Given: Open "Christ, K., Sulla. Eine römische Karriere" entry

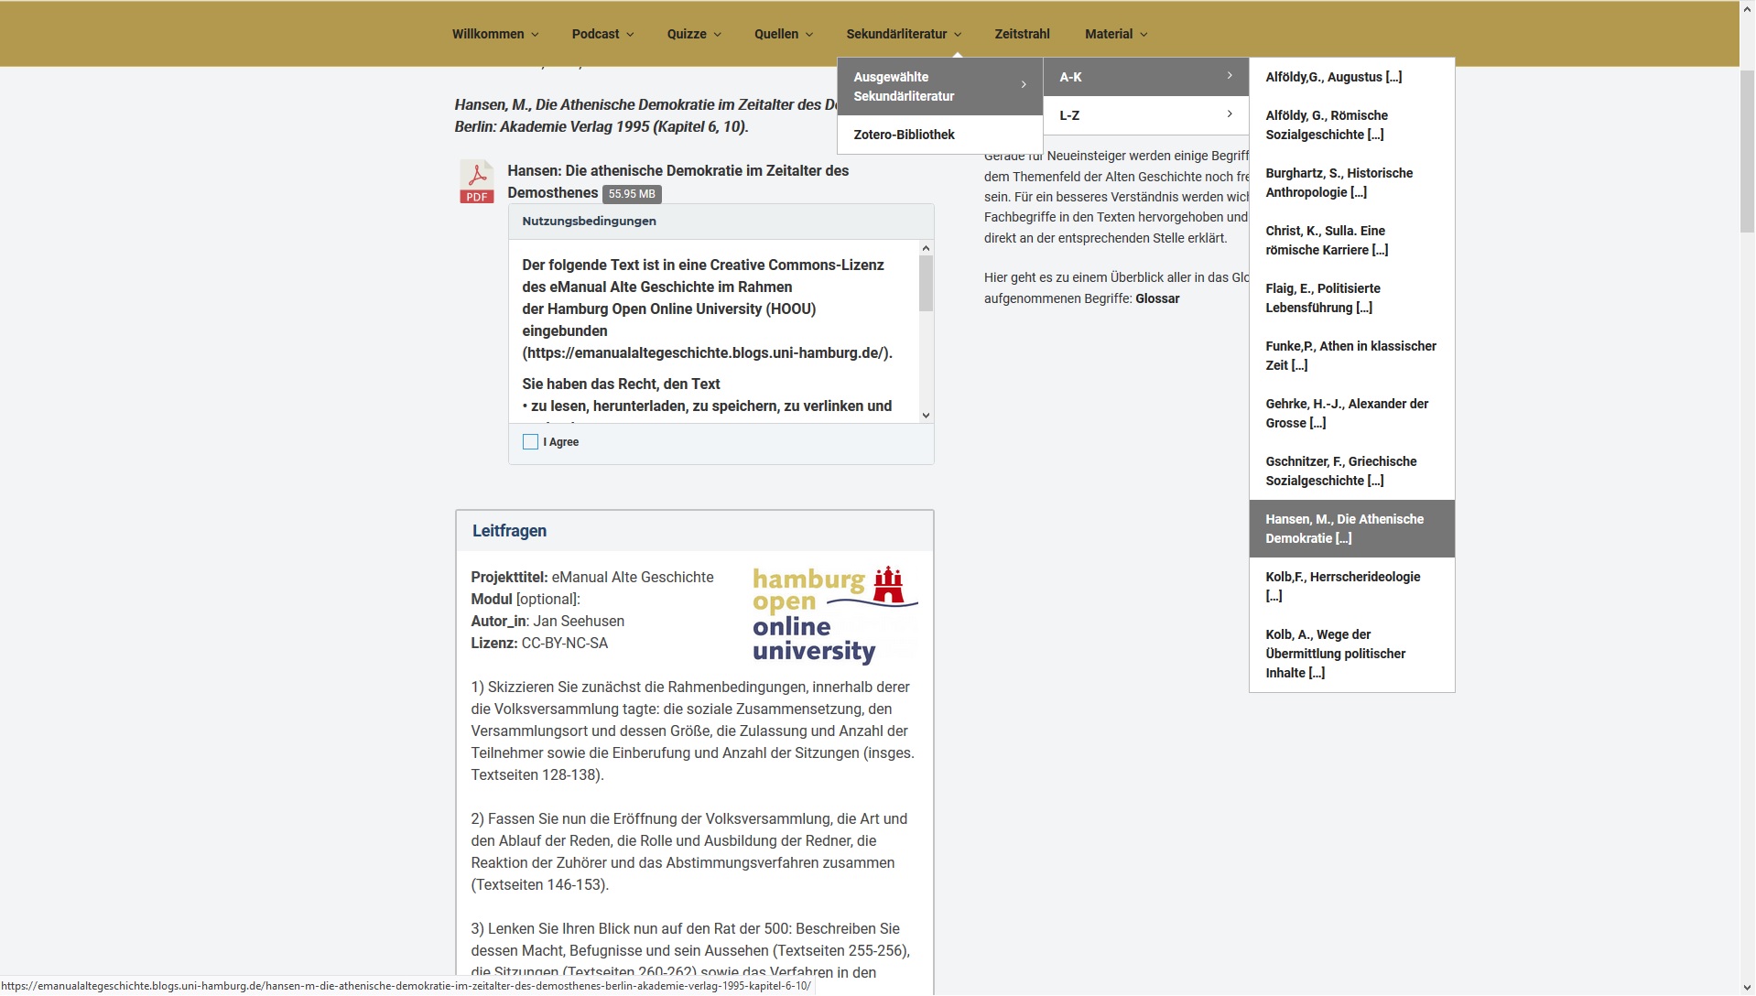Looking at the screenshot, I should pos(1326,240).
